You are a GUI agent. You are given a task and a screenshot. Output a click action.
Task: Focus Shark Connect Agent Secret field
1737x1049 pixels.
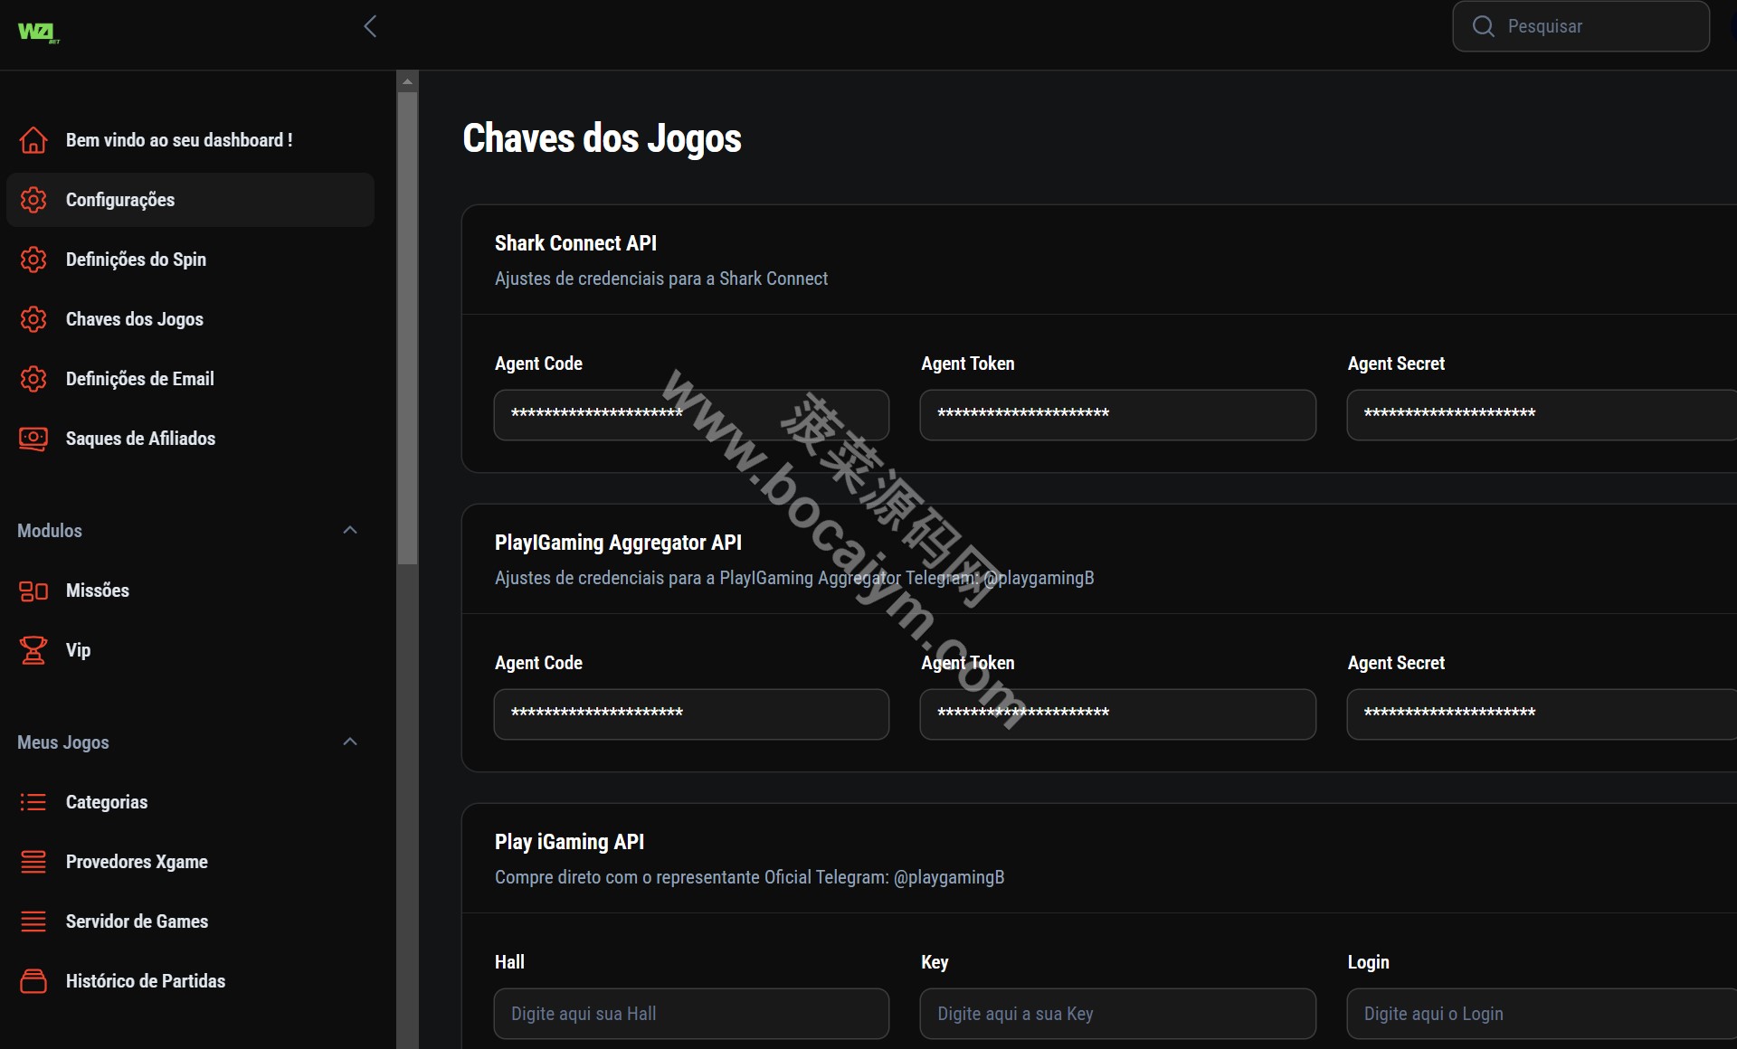(1542, 415)
